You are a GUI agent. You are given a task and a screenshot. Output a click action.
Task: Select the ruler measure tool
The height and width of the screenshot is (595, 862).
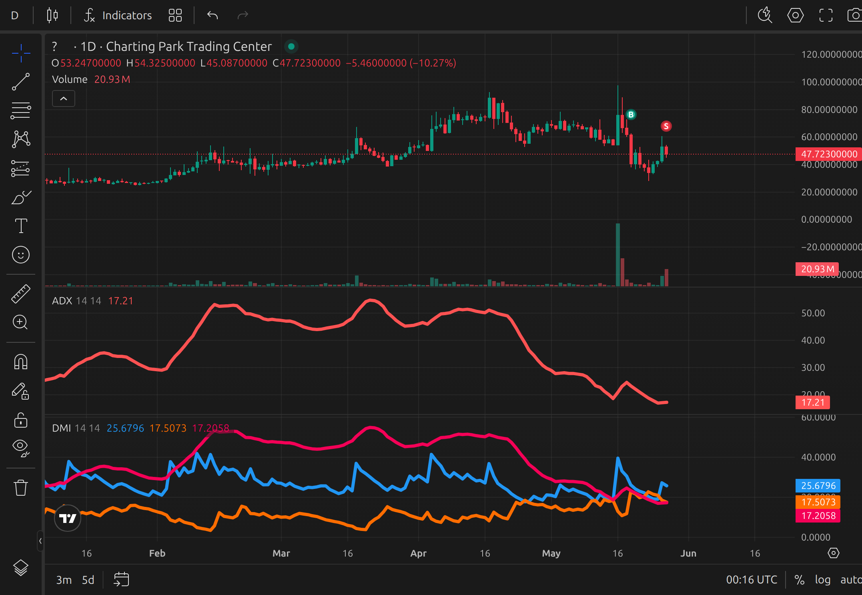coord(21,293)
